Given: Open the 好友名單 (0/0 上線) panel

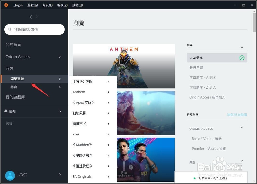Looking at the screenshot, I should point(211,177).
